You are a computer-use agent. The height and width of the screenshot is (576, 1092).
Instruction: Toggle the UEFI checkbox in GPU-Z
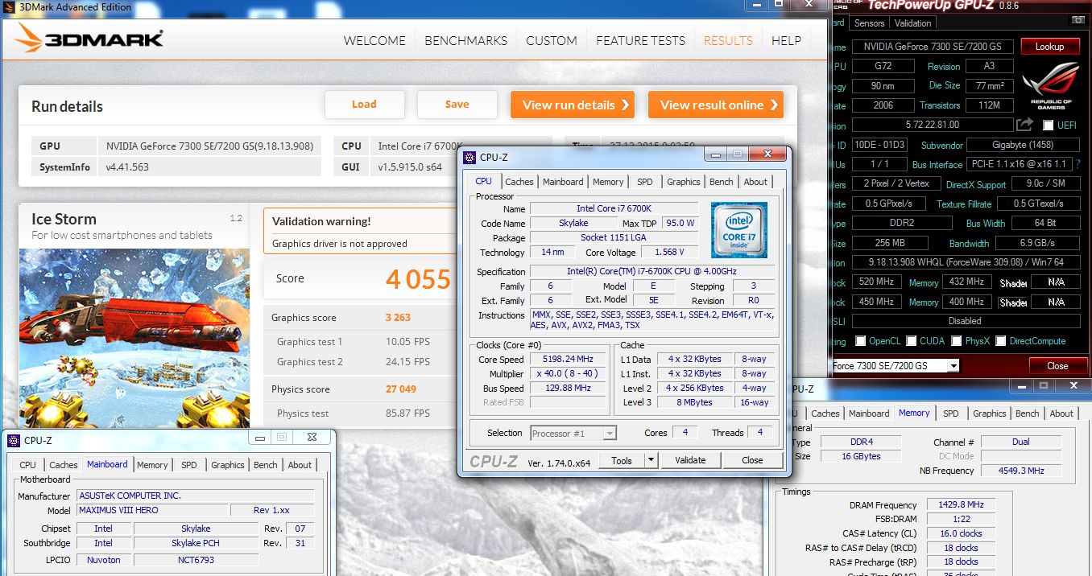1049,125
